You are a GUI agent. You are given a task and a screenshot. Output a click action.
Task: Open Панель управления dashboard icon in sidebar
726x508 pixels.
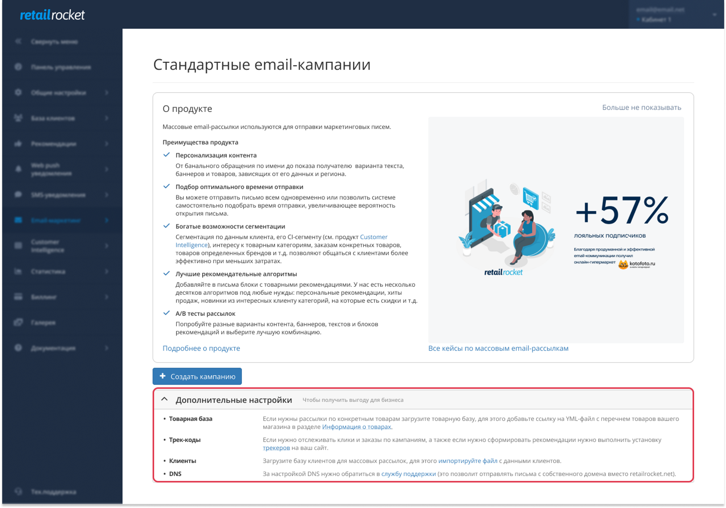tap(18, 67)
